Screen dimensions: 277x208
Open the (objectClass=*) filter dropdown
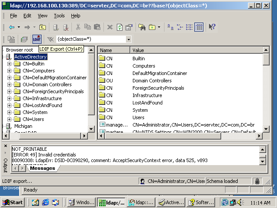pos(129,39)
